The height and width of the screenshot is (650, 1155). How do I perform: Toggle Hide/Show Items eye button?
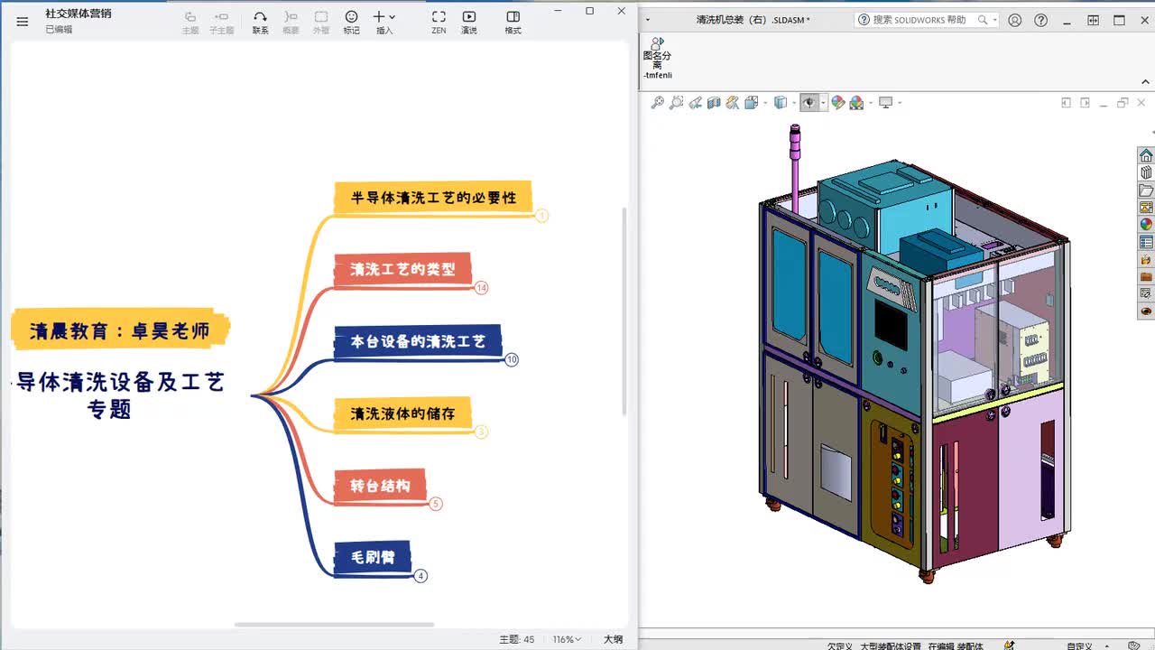[x=808, y=103]
